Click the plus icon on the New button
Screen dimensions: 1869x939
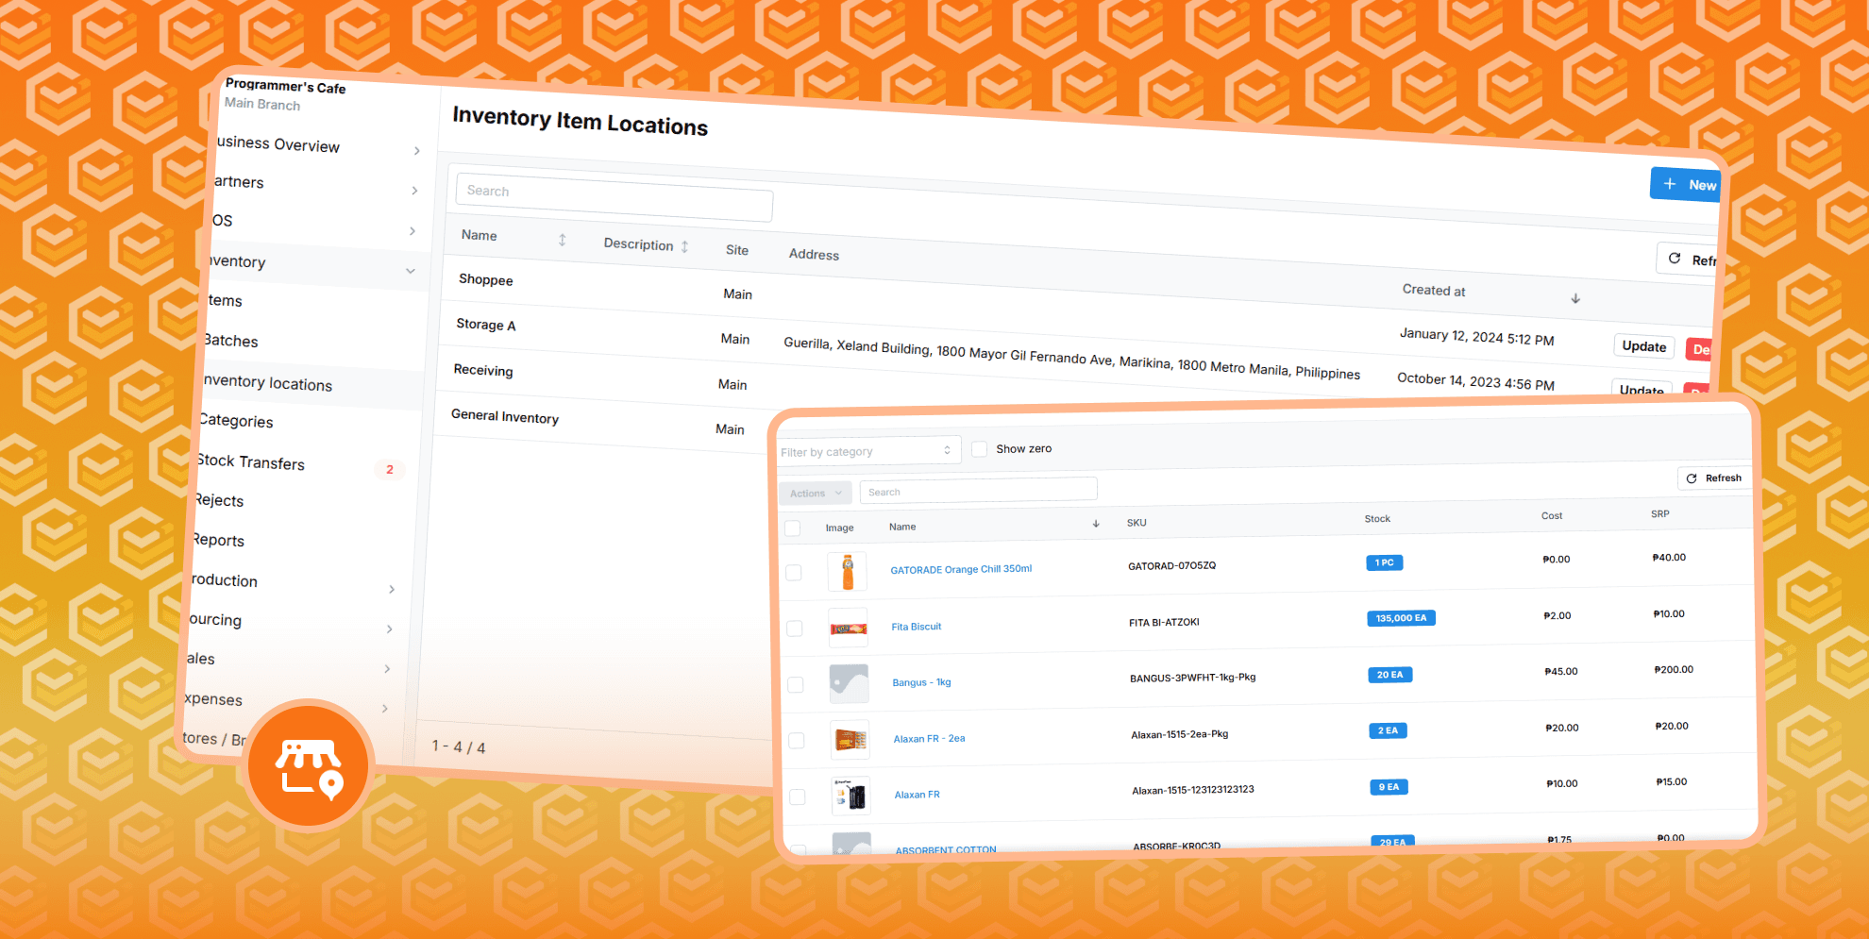(1669, 184)
